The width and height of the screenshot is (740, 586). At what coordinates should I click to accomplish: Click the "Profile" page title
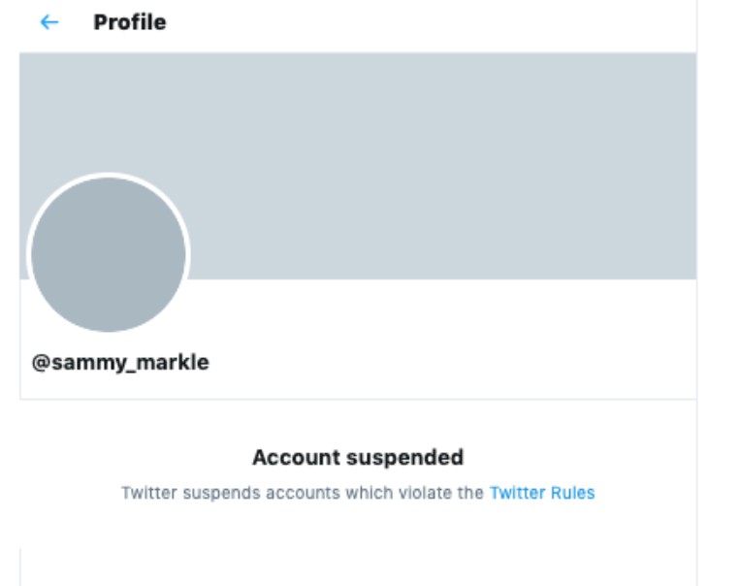pyautogui.click(x=129, y=22)
